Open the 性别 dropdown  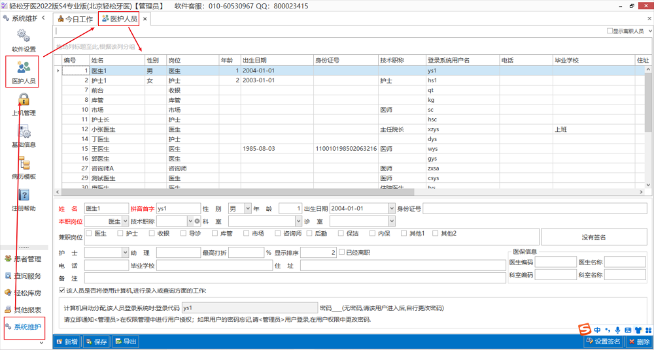point(247,208)
